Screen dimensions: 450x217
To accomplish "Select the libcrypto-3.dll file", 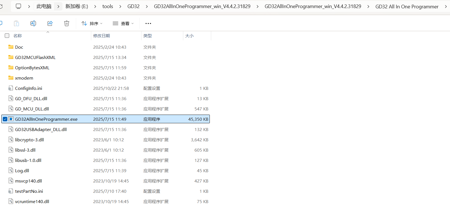I will click(x=29, y=140).
